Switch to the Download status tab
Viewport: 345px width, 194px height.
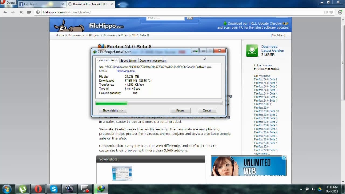click(x=107, y=60)
